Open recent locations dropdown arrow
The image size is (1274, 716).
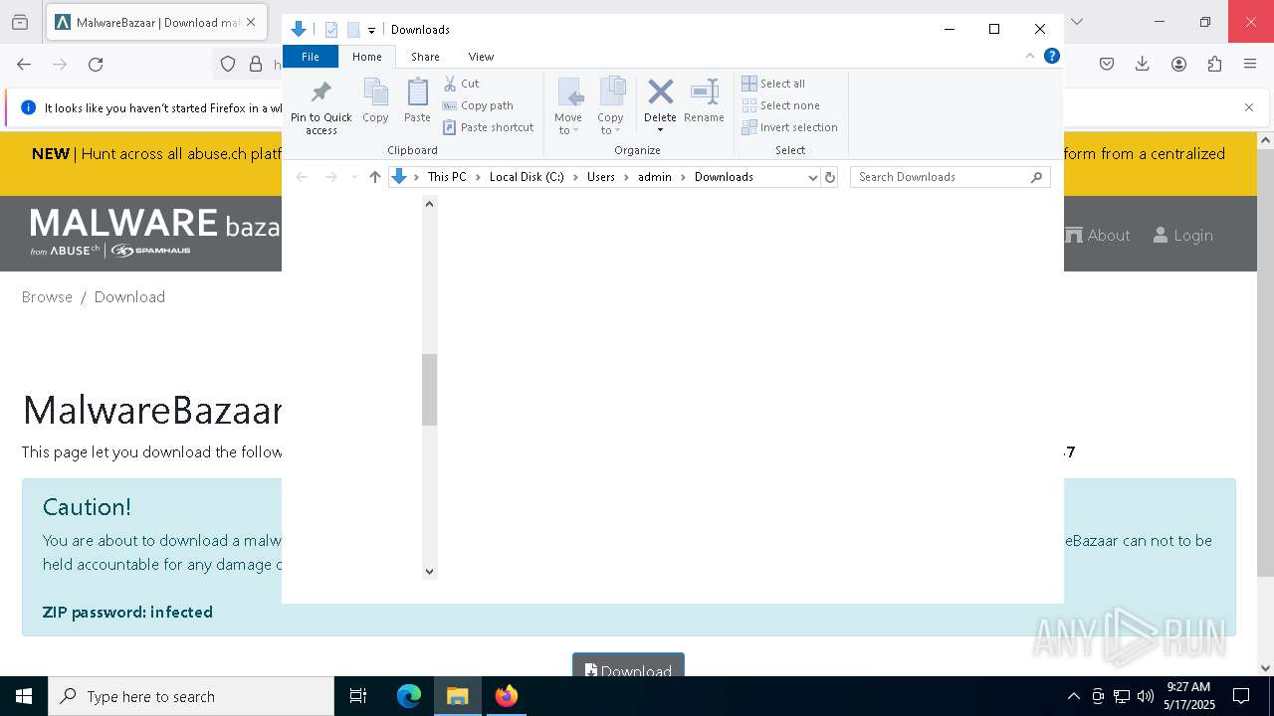pyautogui.click(x=354, y=177)
